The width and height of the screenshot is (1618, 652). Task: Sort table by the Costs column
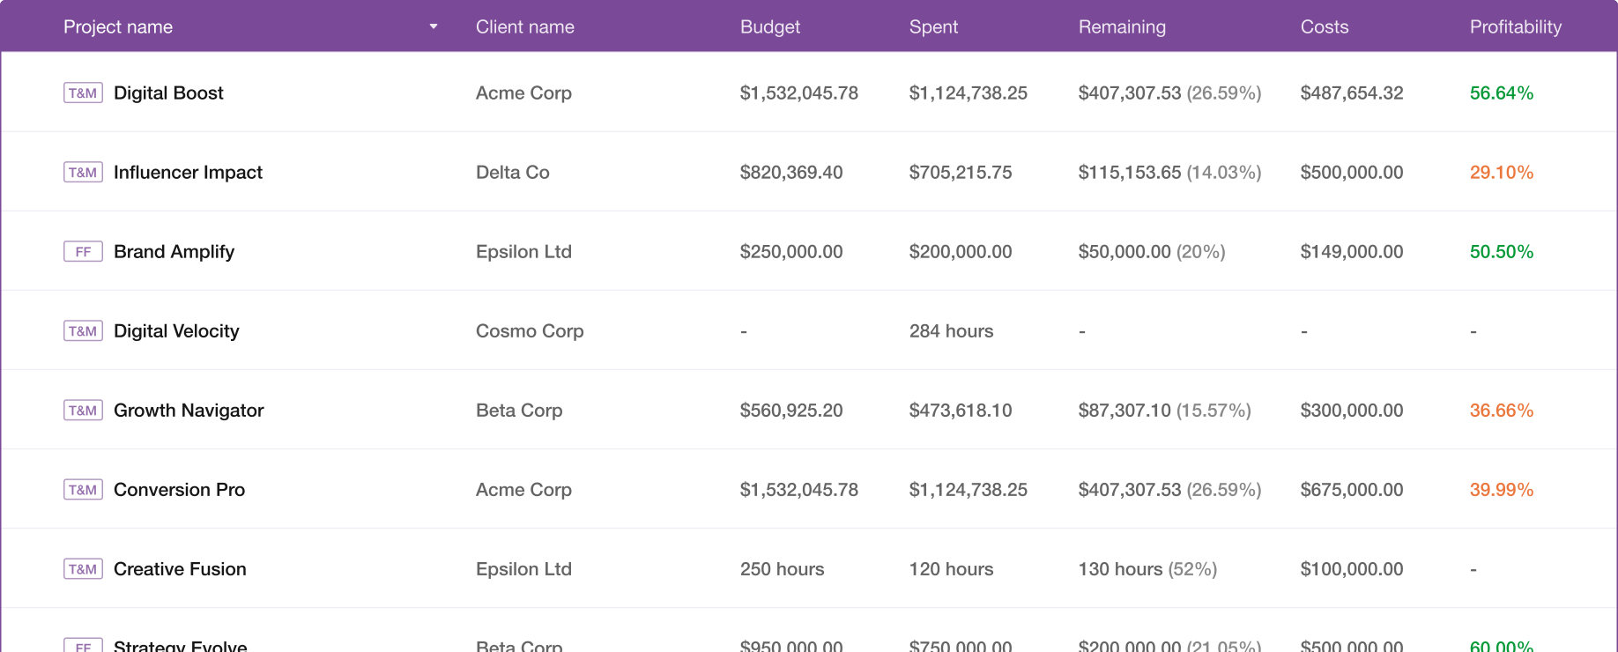(1324, 26)
